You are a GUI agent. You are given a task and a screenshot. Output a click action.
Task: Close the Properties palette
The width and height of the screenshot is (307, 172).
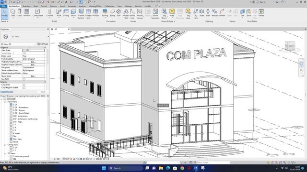48,29
